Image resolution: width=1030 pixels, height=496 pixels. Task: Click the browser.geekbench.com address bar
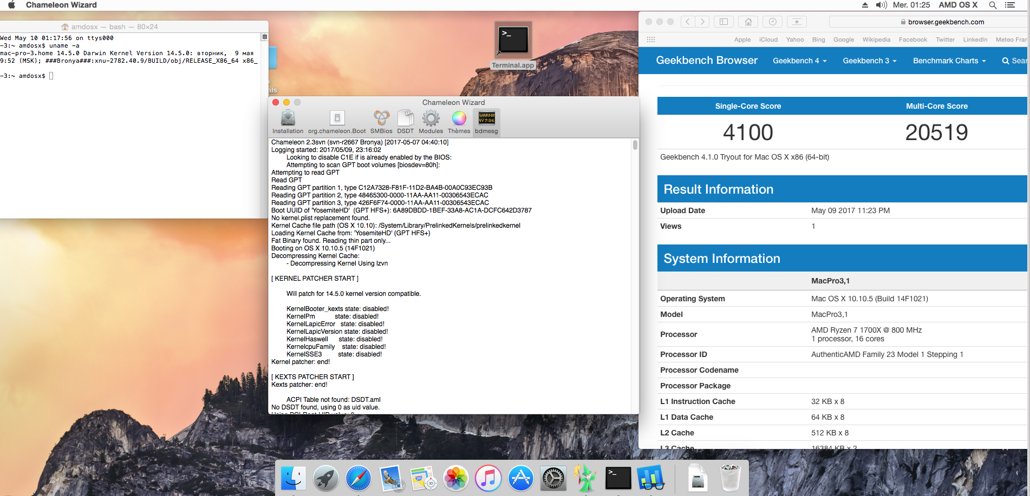coord(928,22)
